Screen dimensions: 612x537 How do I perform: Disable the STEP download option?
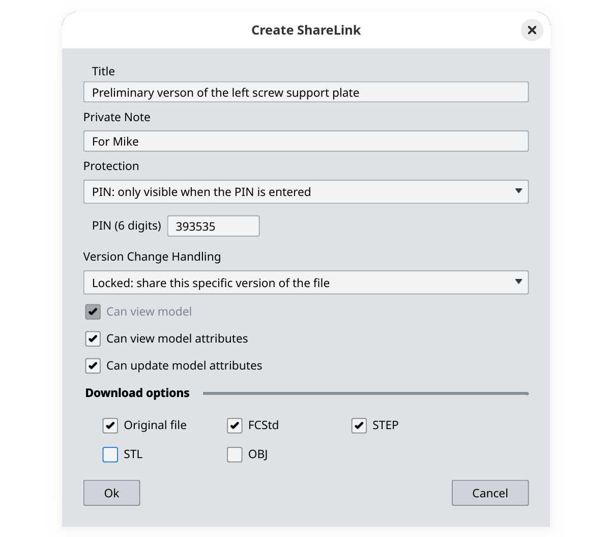pos(359,426)
